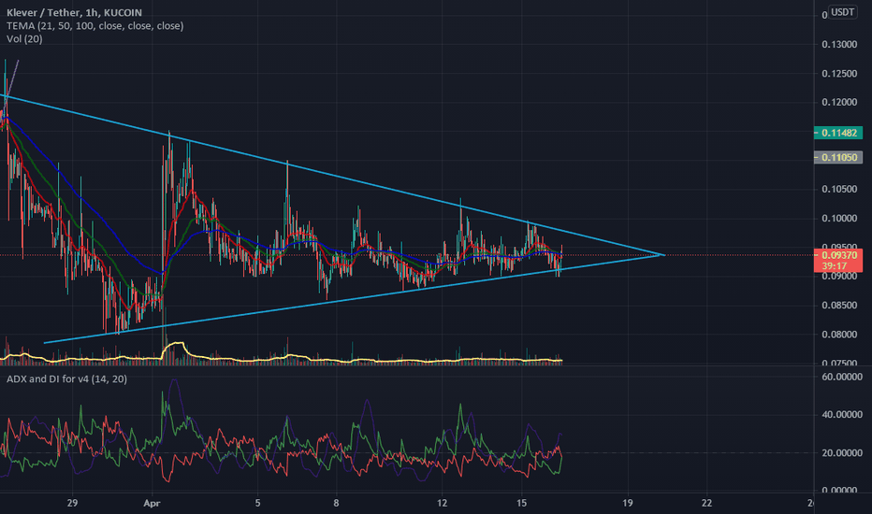Image resolution: width=872 pixels, height=514 pixels.
Task: Click the 40.00000 ADX axis value
Action: point(842,415)
